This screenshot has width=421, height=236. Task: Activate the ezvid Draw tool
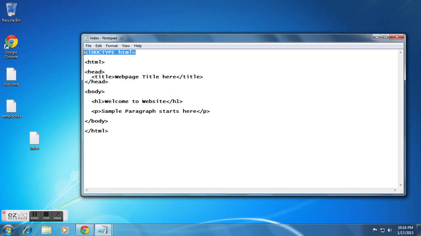58,215
